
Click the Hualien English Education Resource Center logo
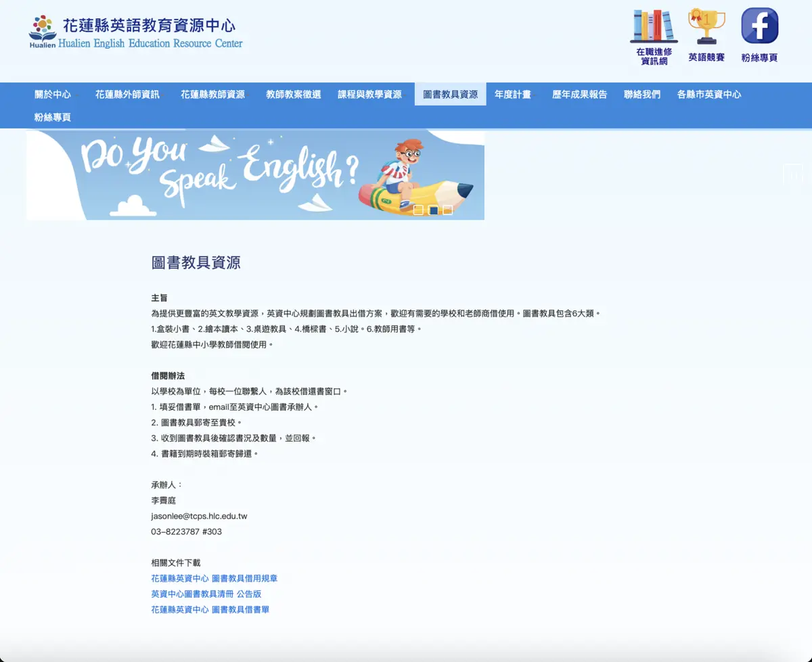click(135, 33)
